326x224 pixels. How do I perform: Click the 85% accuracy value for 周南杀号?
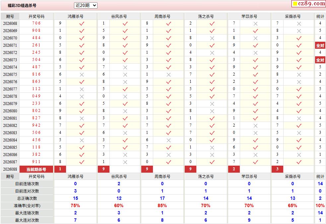(x=162, y=205)
